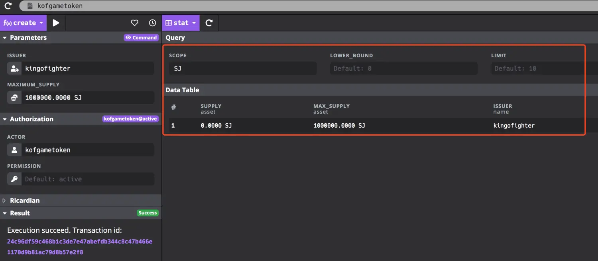The height and width of the screenshot is (261, 598).
Task: Click the SCOPE input field
Action: tap(242, 68)
